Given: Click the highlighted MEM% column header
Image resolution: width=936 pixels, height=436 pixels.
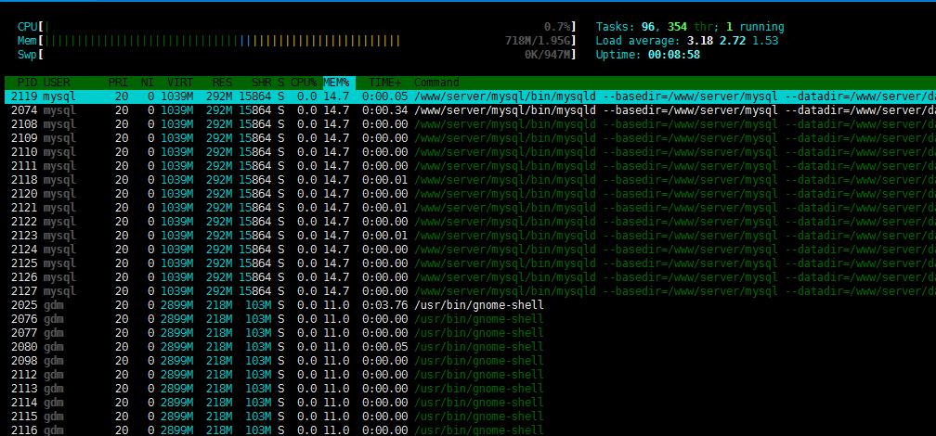Looking at the screenshot, I should point(339,83).
